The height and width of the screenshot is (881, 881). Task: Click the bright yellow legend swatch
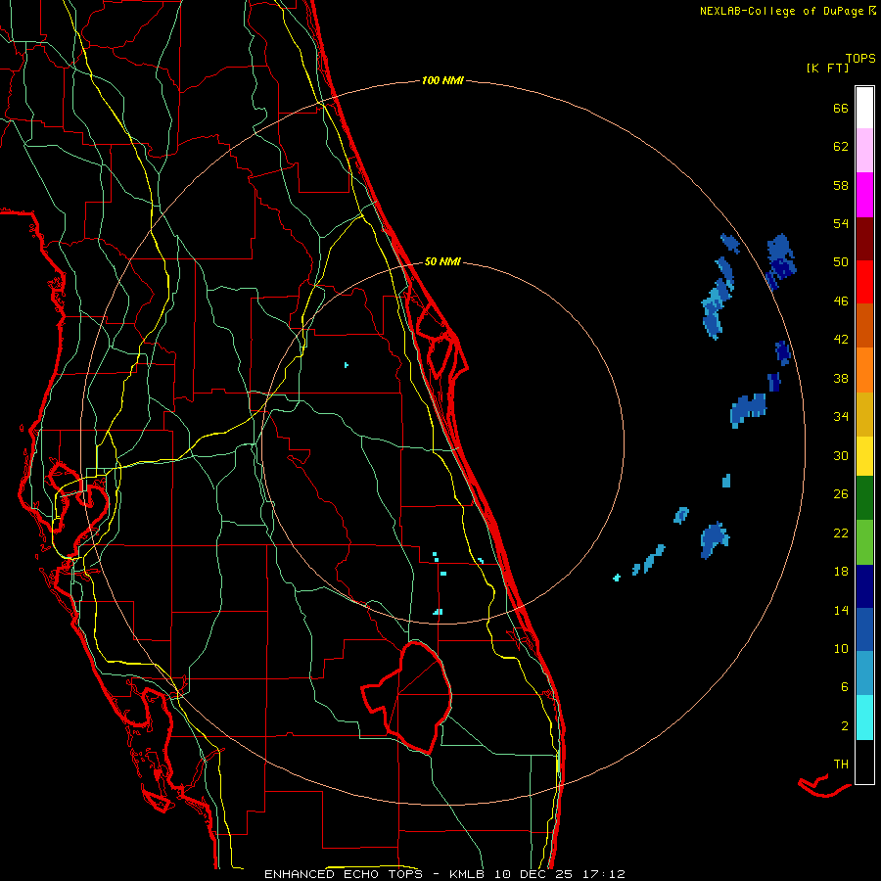point(864,456)
